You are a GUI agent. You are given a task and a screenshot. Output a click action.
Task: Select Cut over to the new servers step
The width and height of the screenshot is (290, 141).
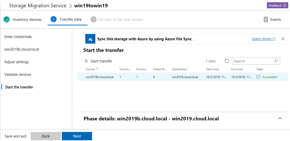120,19
